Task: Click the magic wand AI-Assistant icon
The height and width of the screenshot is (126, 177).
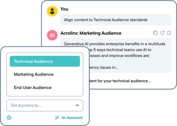Action: pyautogui.click(x=57, y=118)
